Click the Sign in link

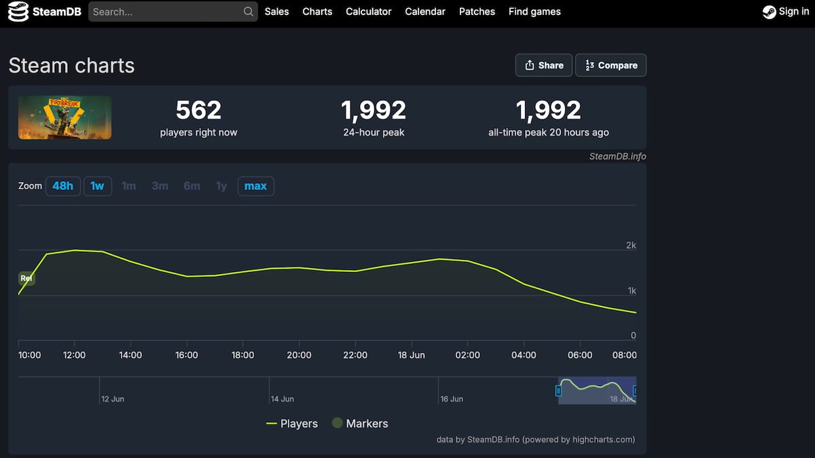tap(794, 12)
